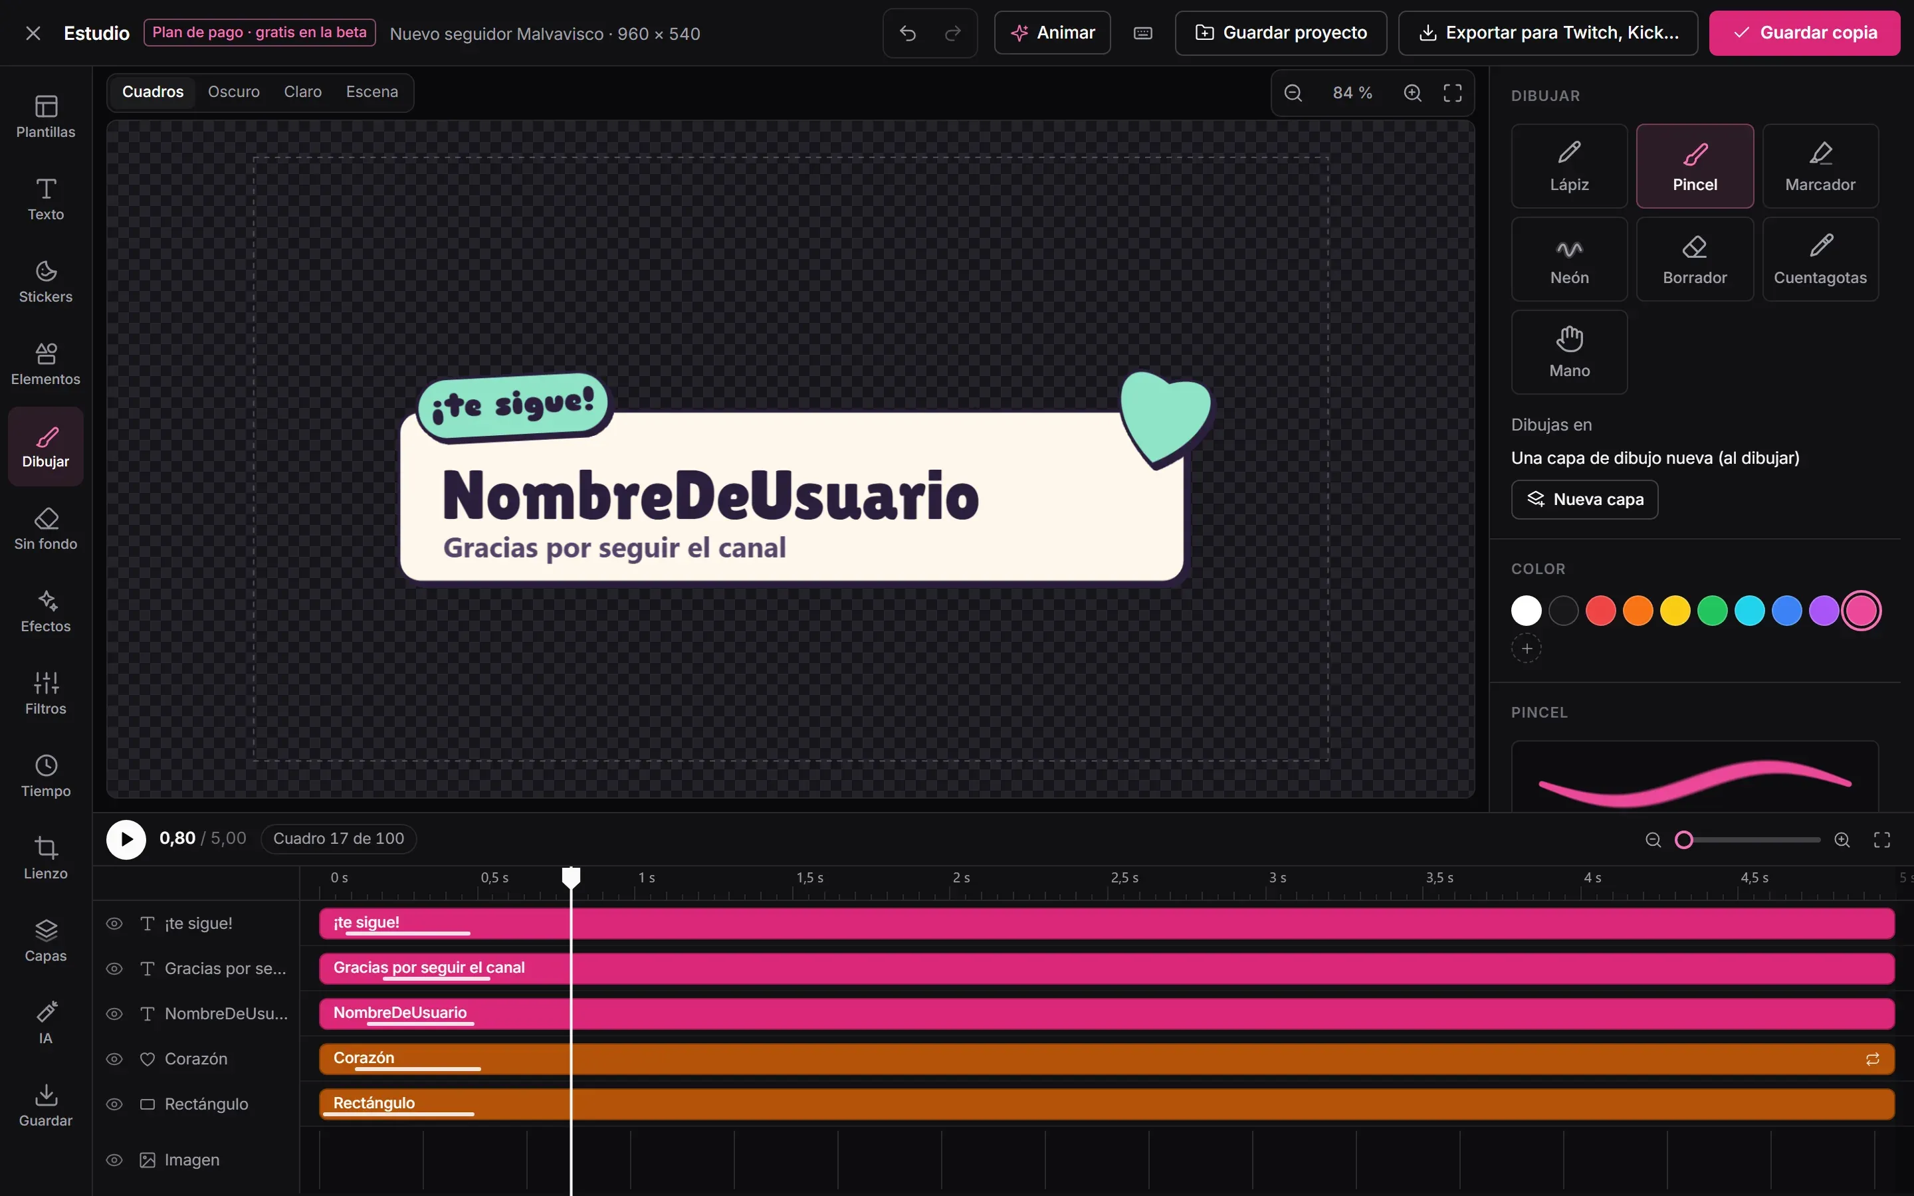Toggle visibility of the Rectángulo layer
1914x1196 pixels.
pyautogui.click(x=115, y=1104)
